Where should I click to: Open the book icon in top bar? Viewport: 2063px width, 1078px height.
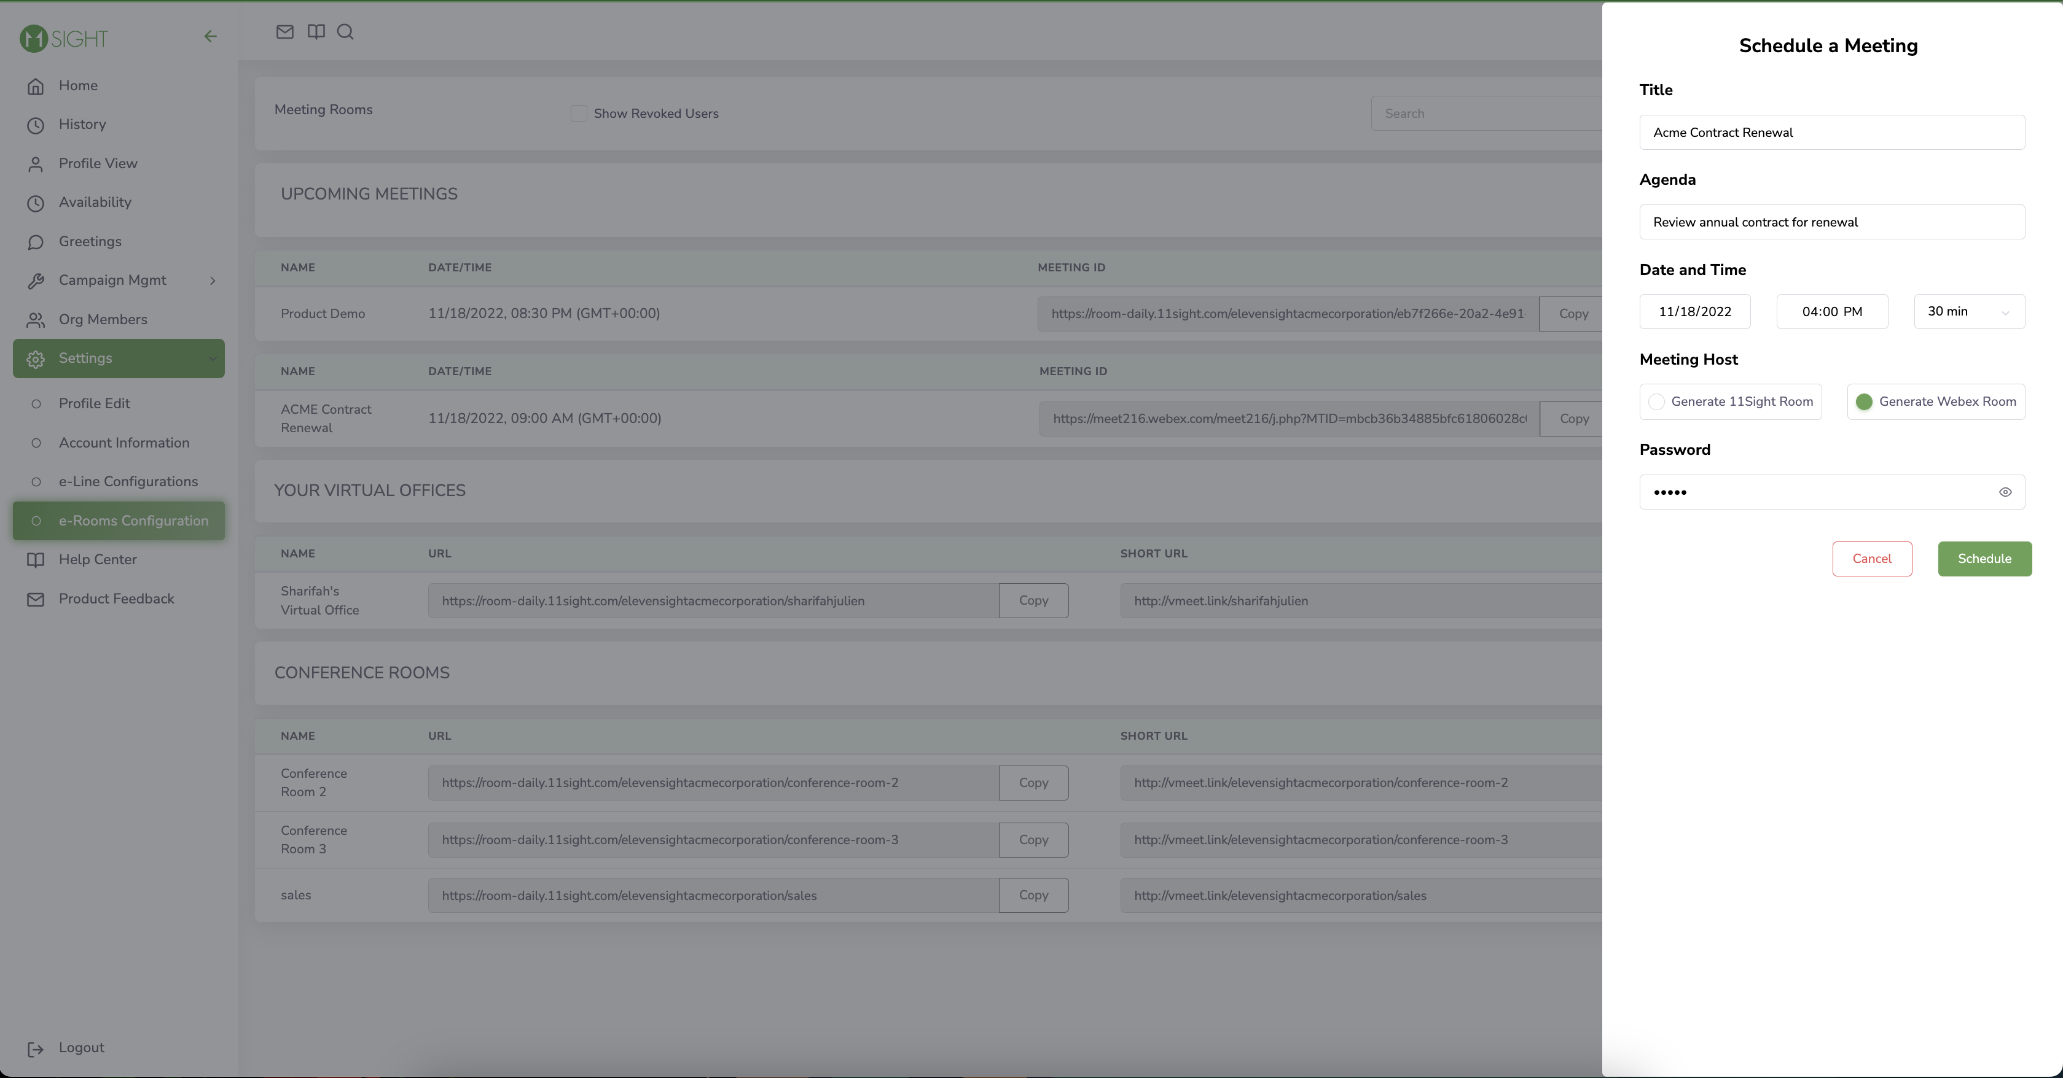pos(316,32)
